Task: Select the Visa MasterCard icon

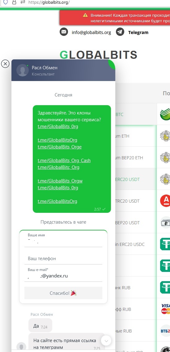Action: tap(165, 309)
